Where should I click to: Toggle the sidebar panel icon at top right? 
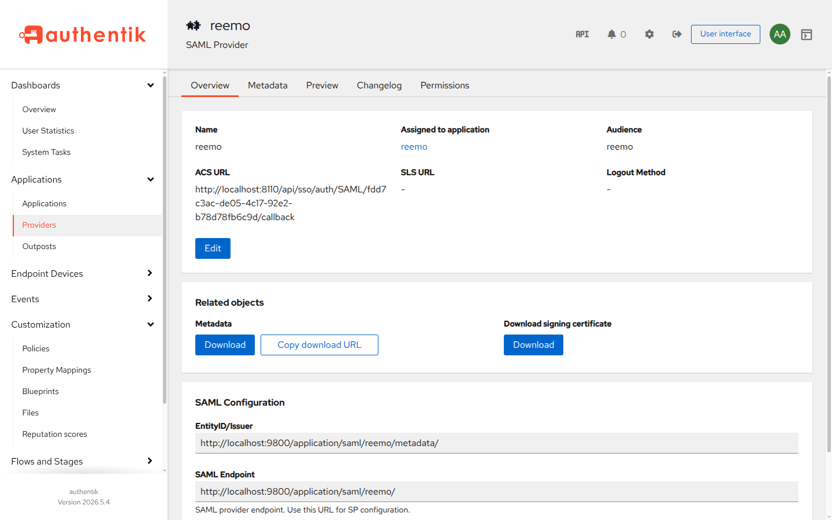807,35
